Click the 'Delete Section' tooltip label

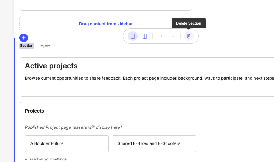coord(189,23)
